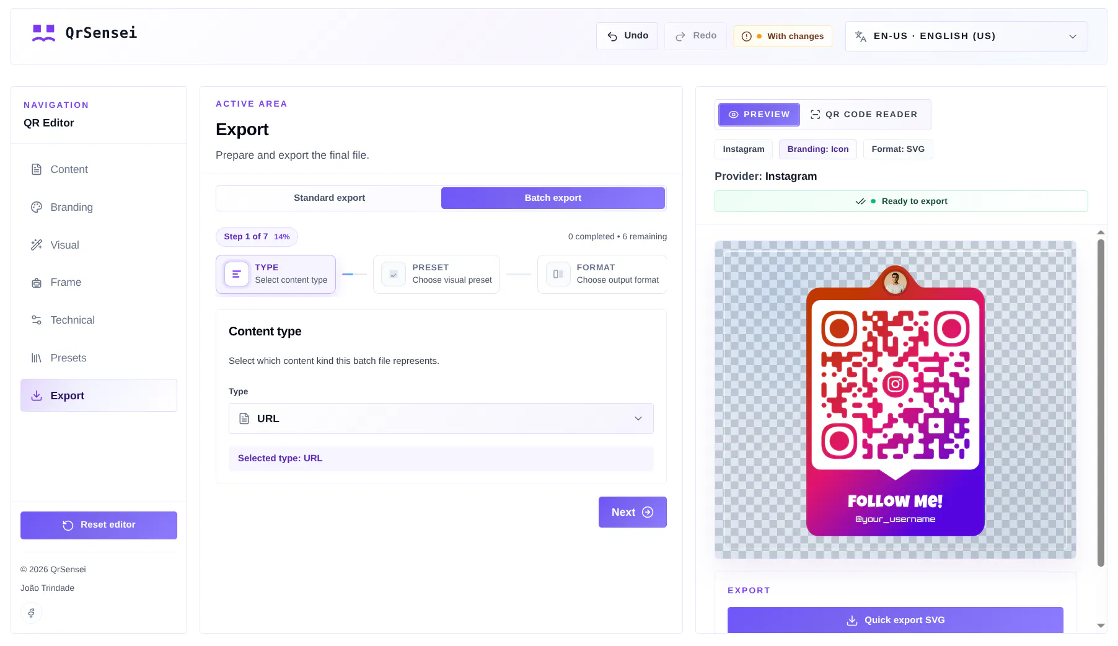Click the Branding palette icon
The image size is (1118, 646).
click(x=37, y=207)
